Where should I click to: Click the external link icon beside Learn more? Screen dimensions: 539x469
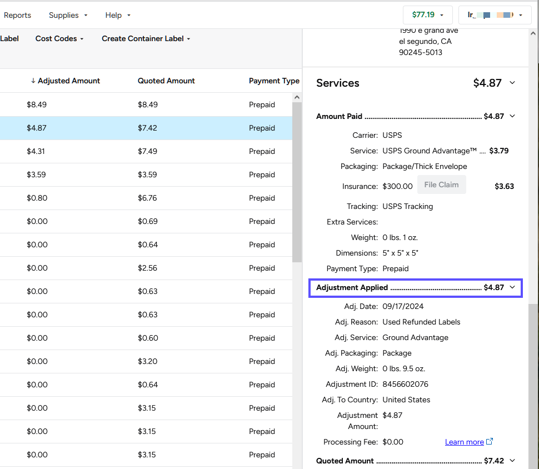[x=489, y=441]
